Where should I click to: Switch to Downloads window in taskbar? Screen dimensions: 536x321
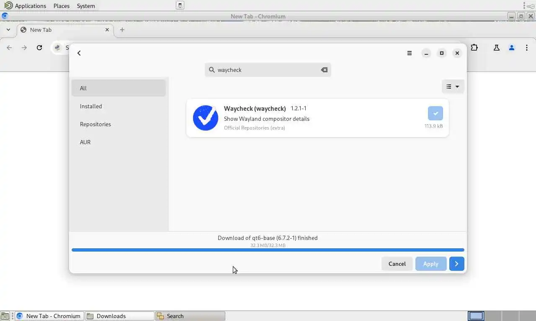click(120, 316)
